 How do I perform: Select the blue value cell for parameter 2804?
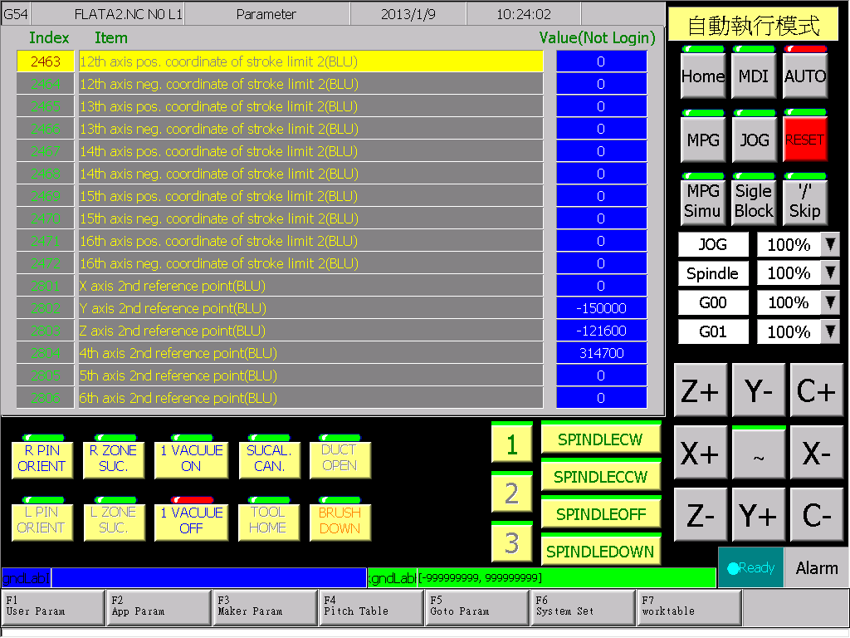coord(601,353)
